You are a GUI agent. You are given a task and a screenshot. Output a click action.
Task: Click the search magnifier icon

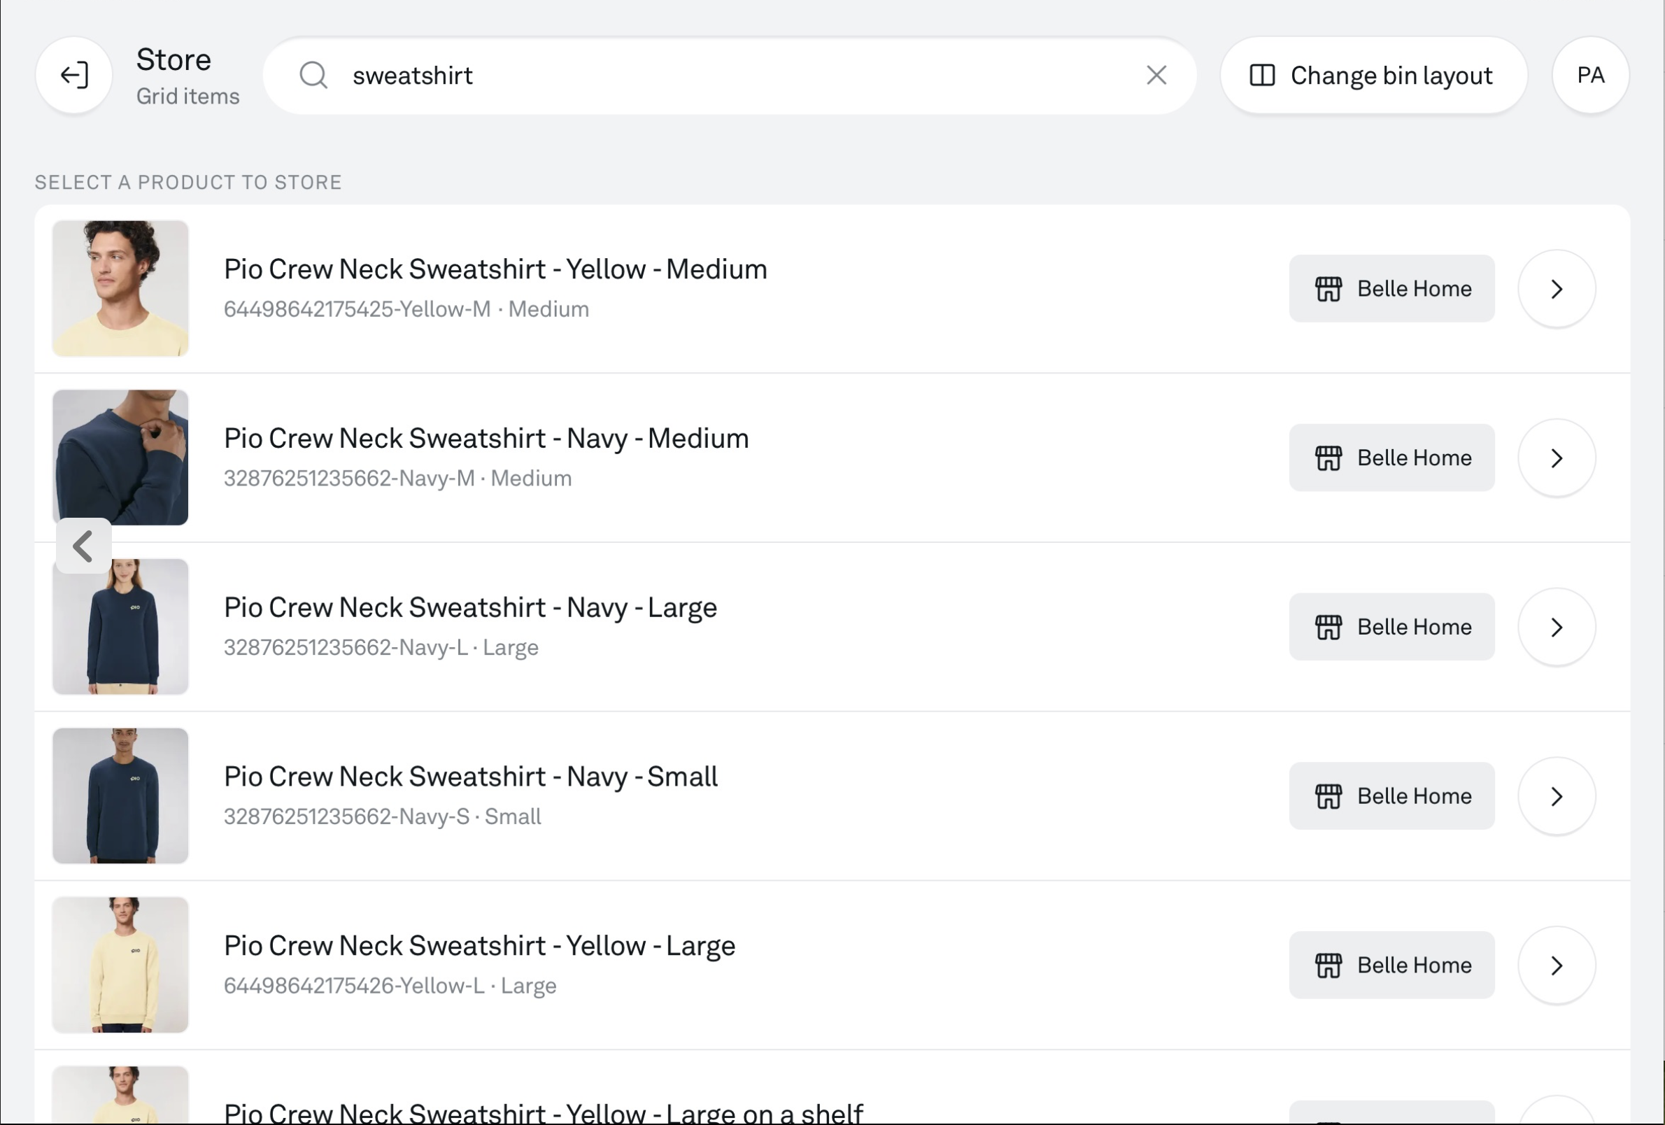(313, 76)
